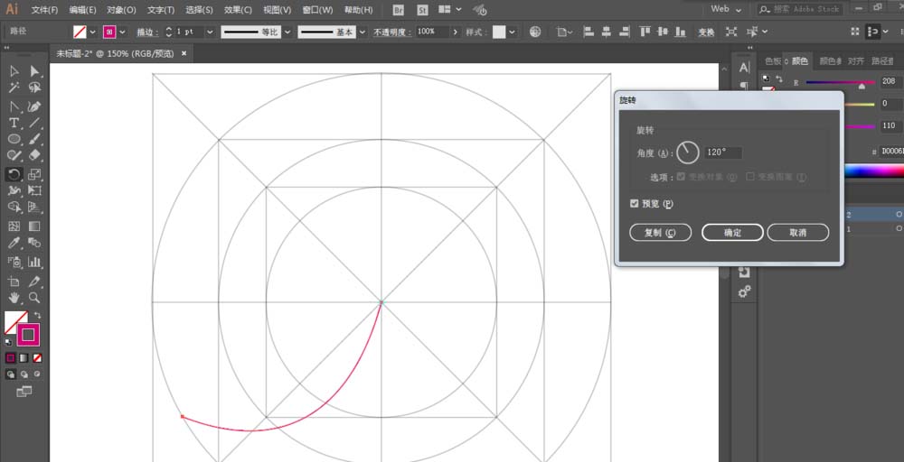This screenshot has width=904, height=462.
Task: Open the 等比 width profile dropdown
Action: (287, 32)
